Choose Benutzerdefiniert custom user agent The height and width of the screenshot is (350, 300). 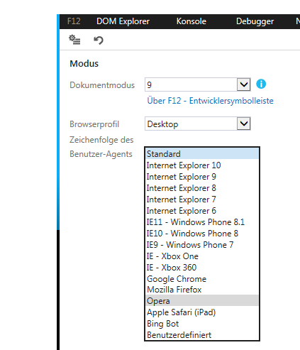[x=202, y=335]
